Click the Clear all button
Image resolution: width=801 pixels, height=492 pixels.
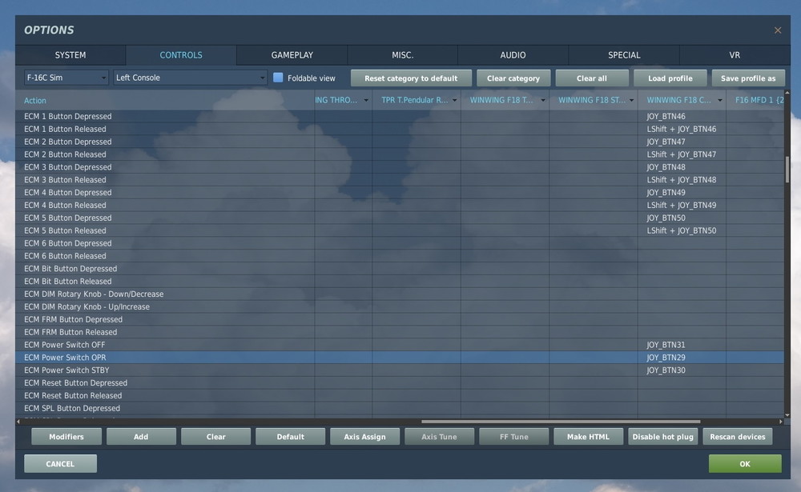pos(592,78)
